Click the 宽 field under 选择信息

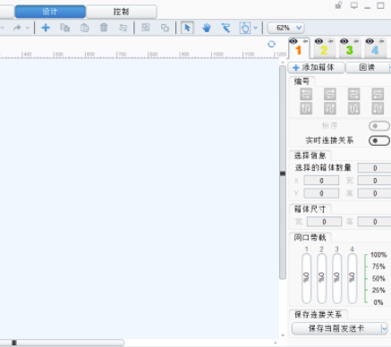(375, 181)
